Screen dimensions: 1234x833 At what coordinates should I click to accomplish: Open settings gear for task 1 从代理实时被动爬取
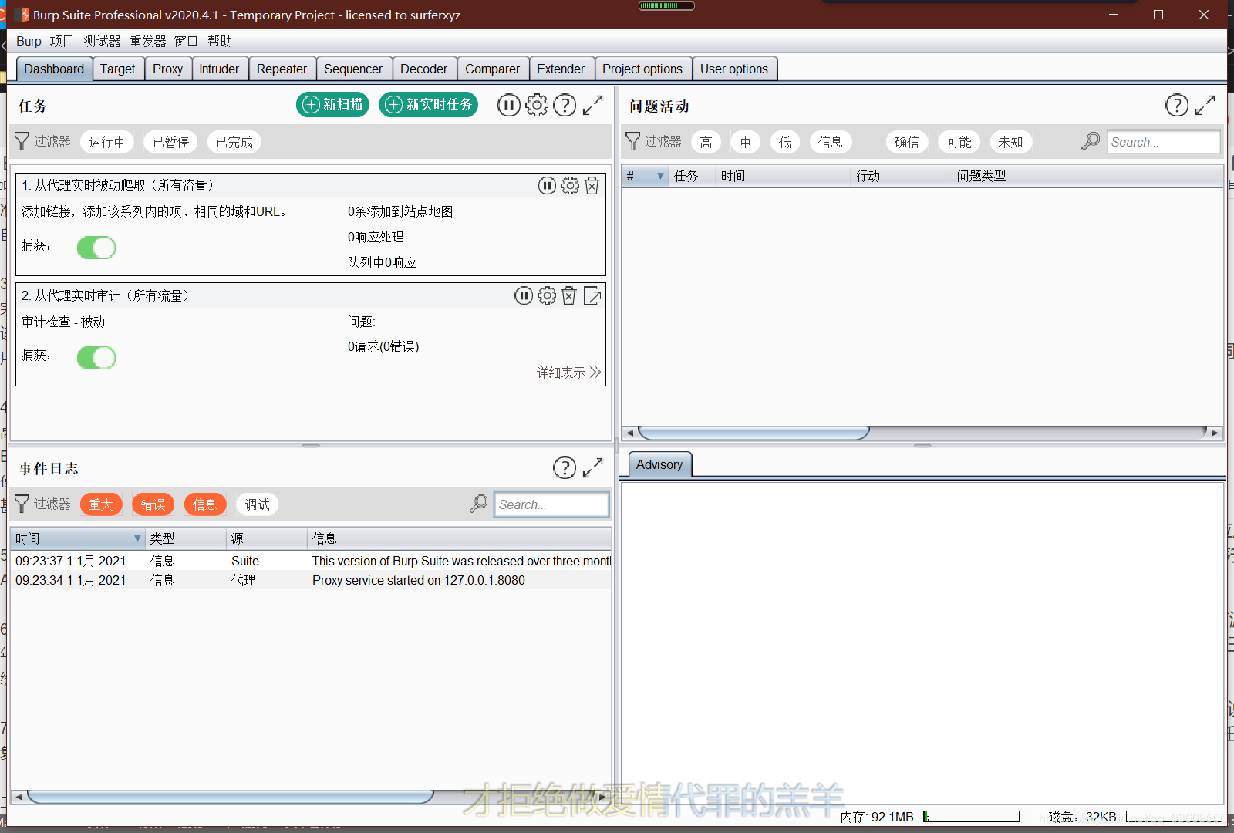(x=570, y=185)
